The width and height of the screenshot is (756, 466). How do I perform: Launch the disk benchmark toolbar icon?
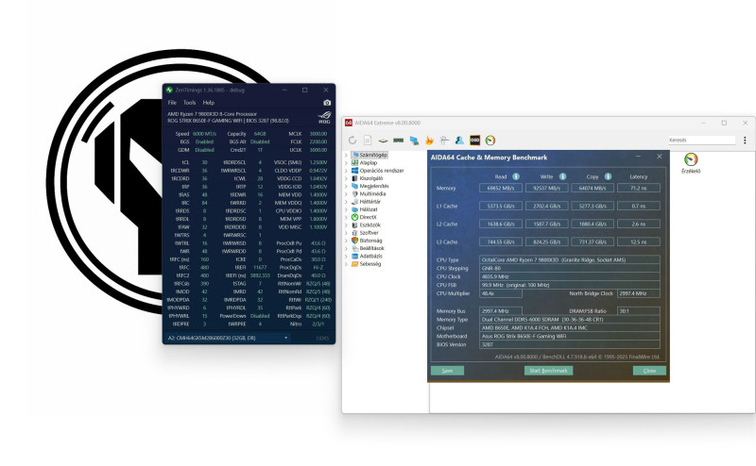[x=383, y=141]
